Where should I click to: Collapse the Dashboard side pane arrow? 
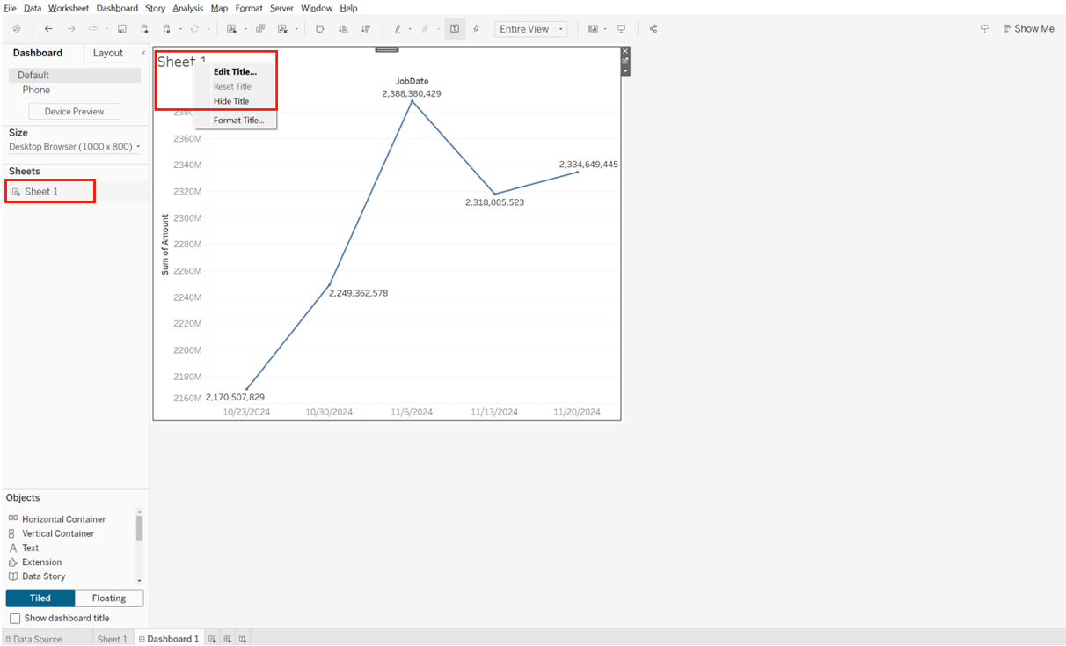tap(144, 53)
